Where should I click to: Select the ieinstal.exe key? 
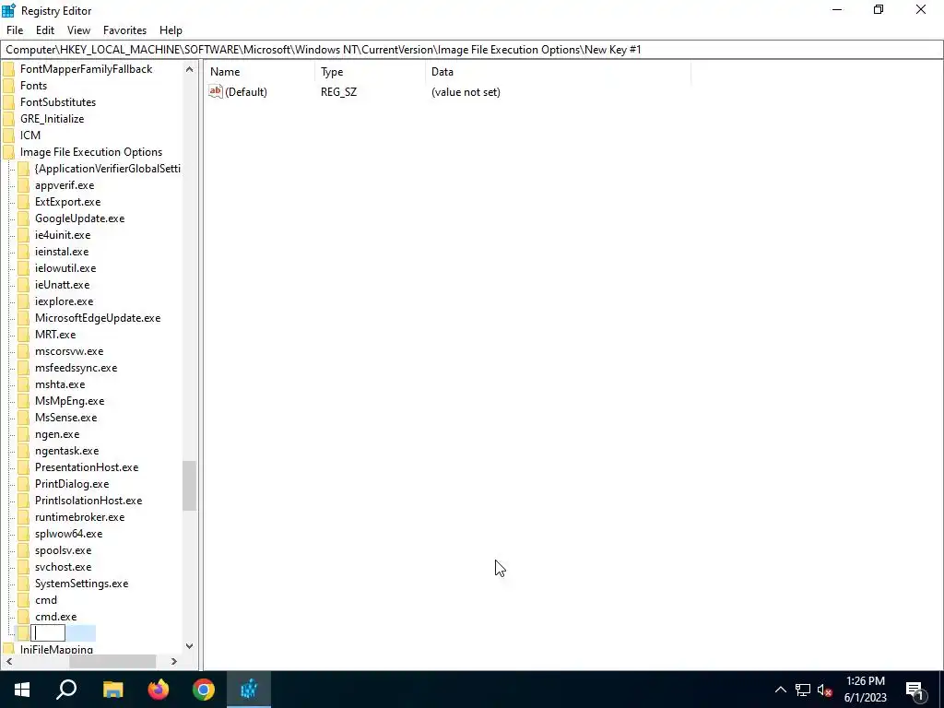click(x=62, y=252)
